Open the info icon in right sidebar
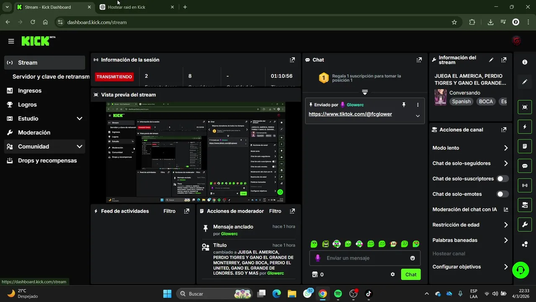The image size is (536, 302). tap(525, 62)
